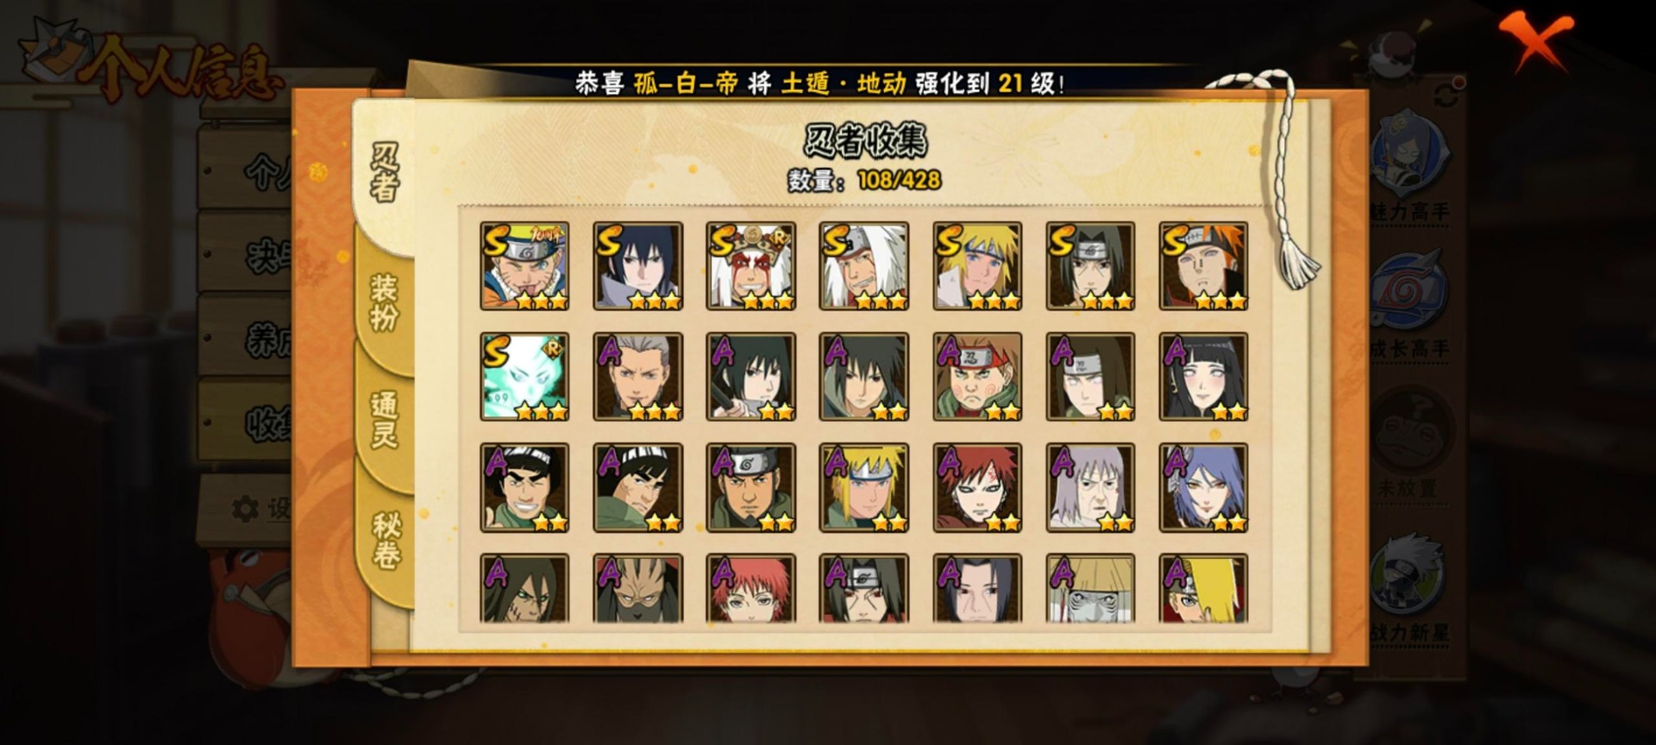Click the A-rank Hinata portrait
Image resolution: width=1656 pixels, height=745 pixels.
(x=1203, y=377)
